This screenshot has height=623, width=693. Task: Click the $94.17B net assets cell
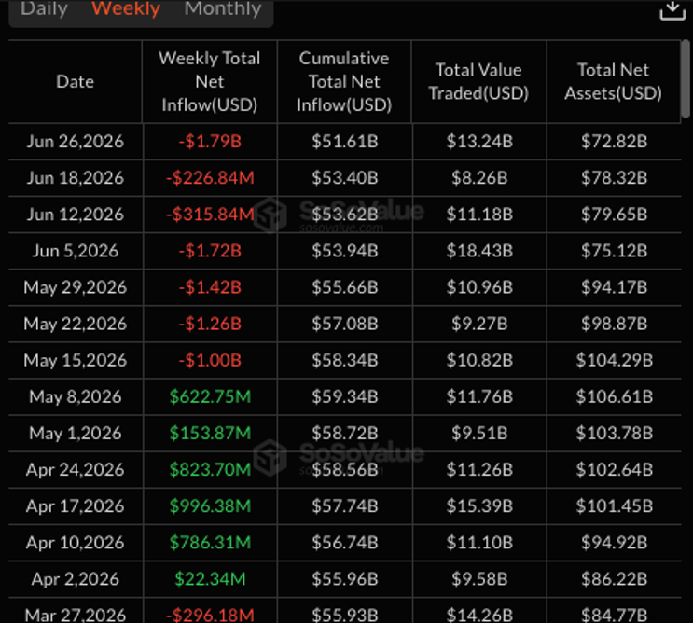615,287
